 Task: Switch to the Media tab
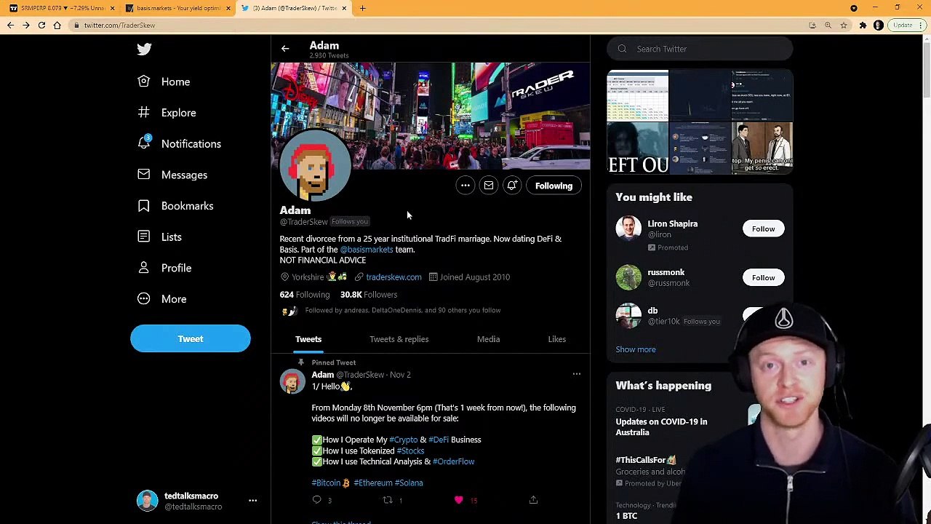[488, 339]
